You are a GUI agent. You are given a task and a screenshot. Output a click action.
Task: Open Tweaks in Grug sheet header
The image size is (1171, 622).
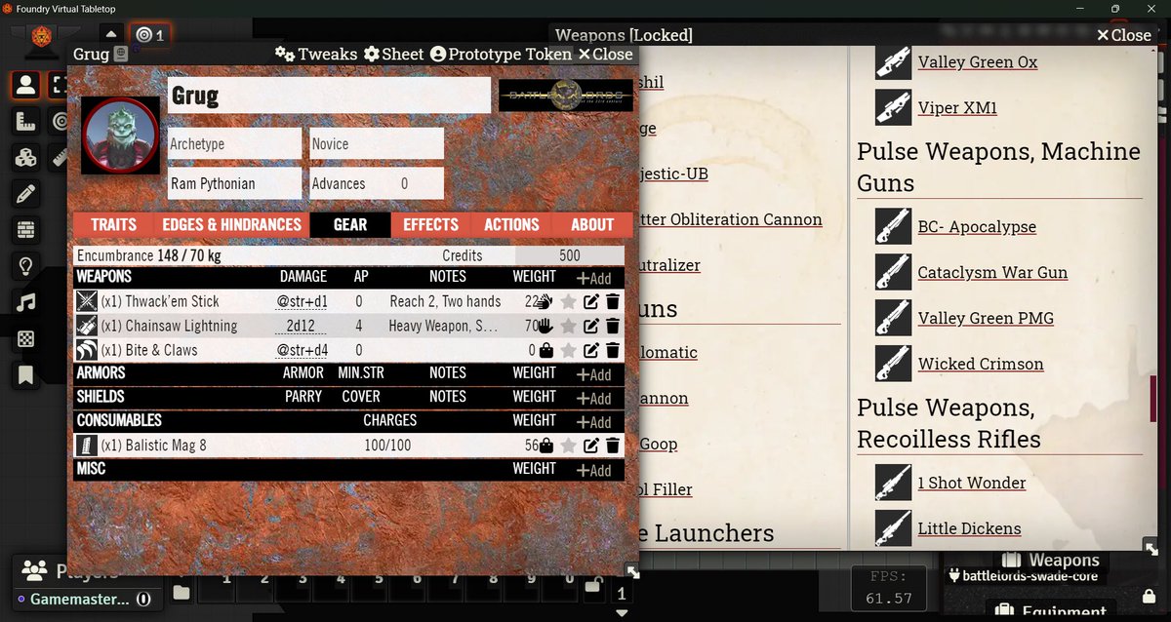[x=316, y=54]
